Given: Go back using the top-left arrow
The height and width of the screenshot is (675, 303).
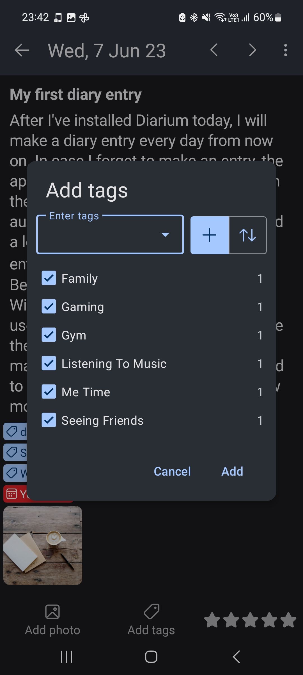Looking at the screenshot, I should [22, 51].
